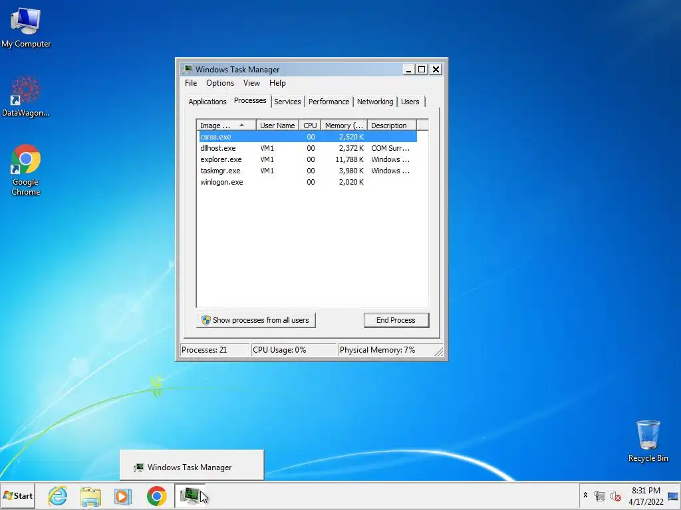Click the End Process button
The height and width of the screenshot is (510, 681).
(396, 320)
